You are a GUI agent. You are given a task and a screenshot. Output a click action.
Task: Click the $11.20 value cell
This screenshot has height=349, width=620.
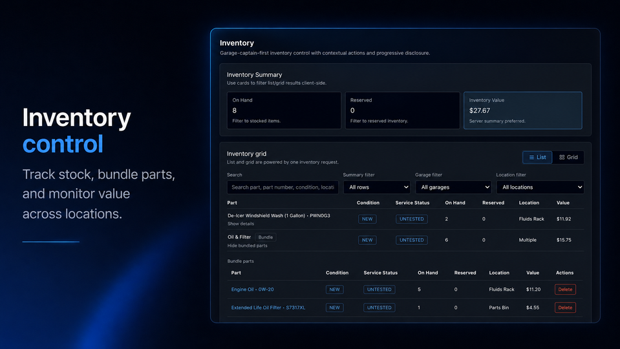(533, 290)
